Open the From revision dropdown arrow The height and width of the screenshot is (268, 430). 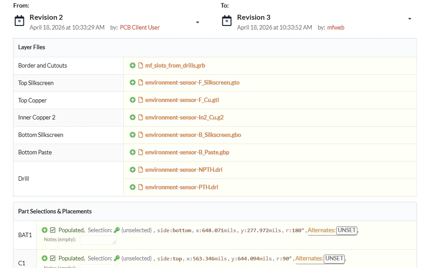(x=197, y=22)
